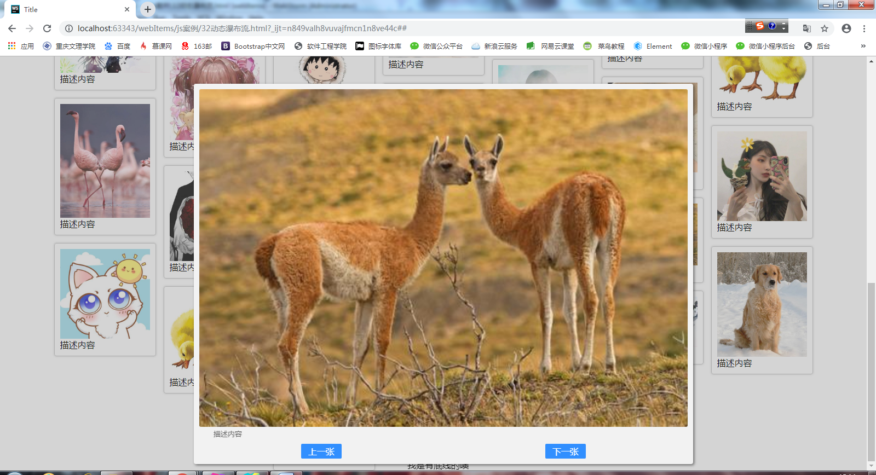Open the yellow ducklings thumbnail
The width and height of the screenshot is (876, 475).
pos(762,78)
